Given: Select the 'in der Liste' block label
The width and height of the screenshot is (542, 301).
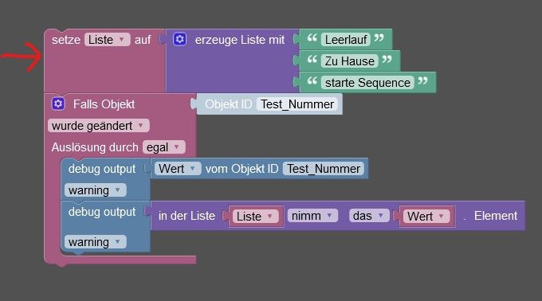Looking at the screenshot, I should coord(187,216).
